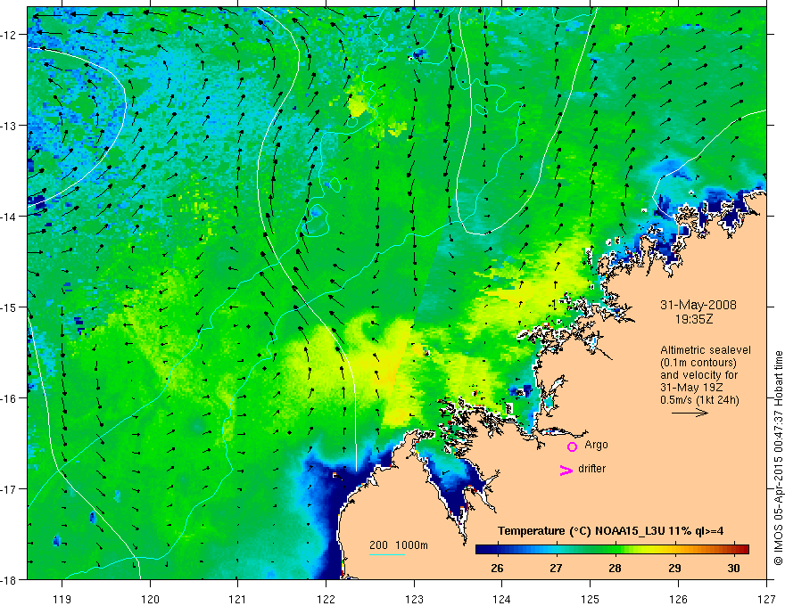Screen dimensions: 785x606
Task: Click the magenta drifter arrow symbol
Action: 566,471
